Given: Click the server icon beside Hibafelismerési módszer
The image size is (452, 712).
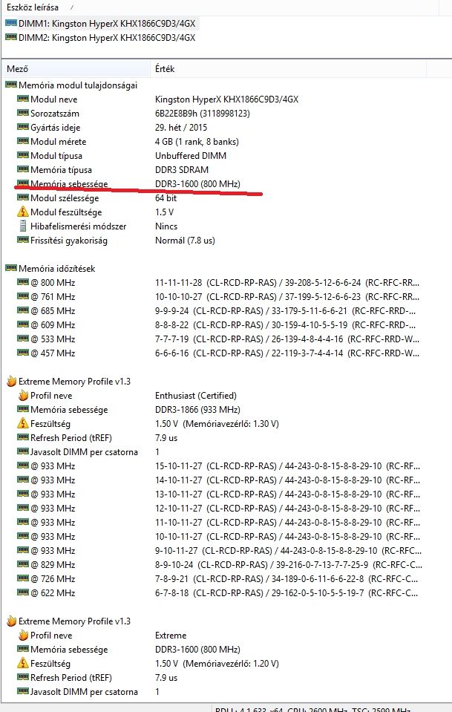Looking at the screenshot, I should pyautogui.click(x=23, y=226).
